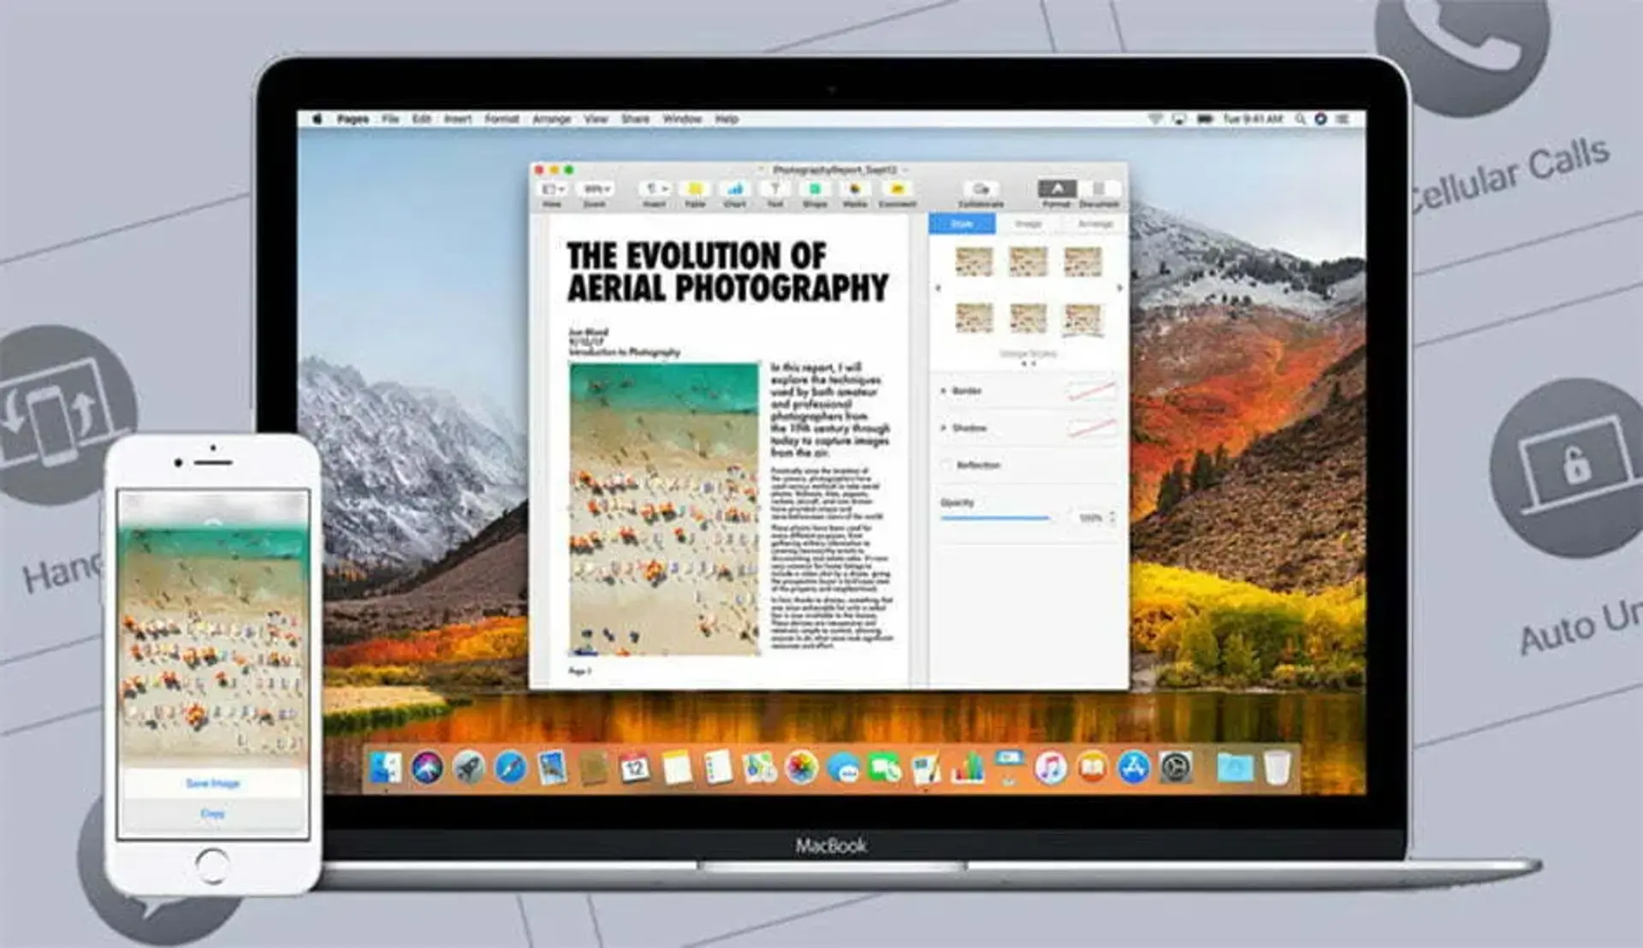Click the Wi-Fi status menu bar icon
Viewport: 1643px width, 948px height.
[1154, 119]
